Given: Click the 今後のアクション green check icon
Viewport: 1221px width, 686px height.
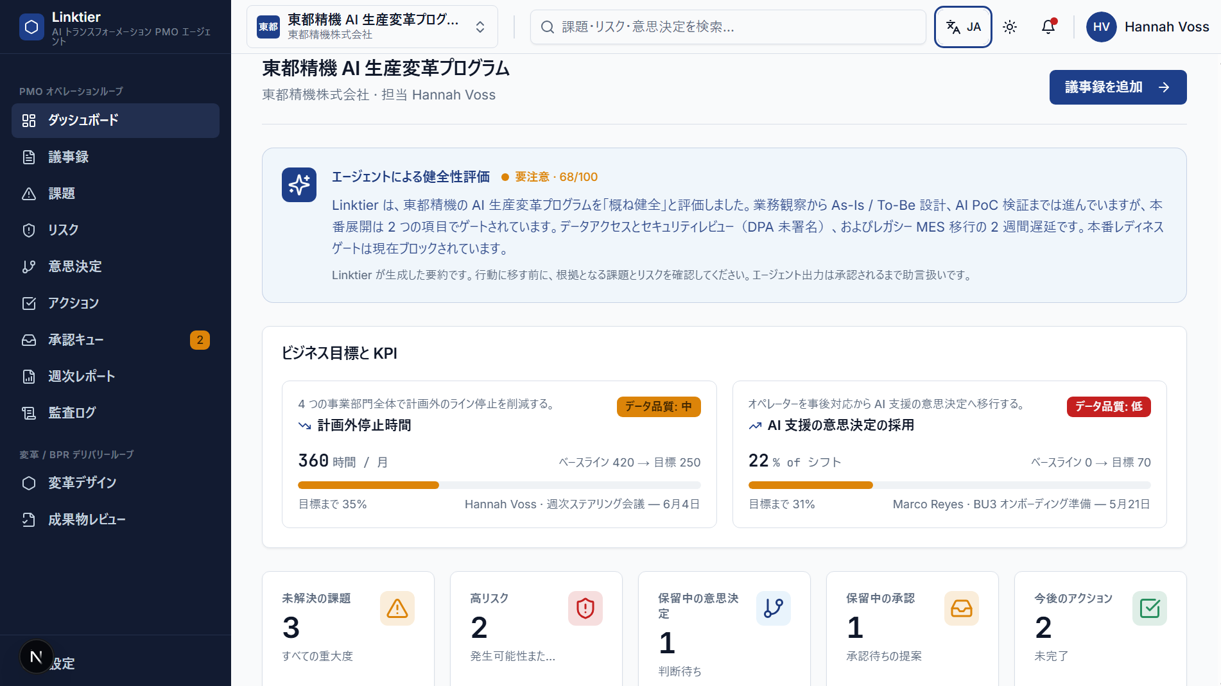Looking at the screenshot, I should [x=1150, y=608].
